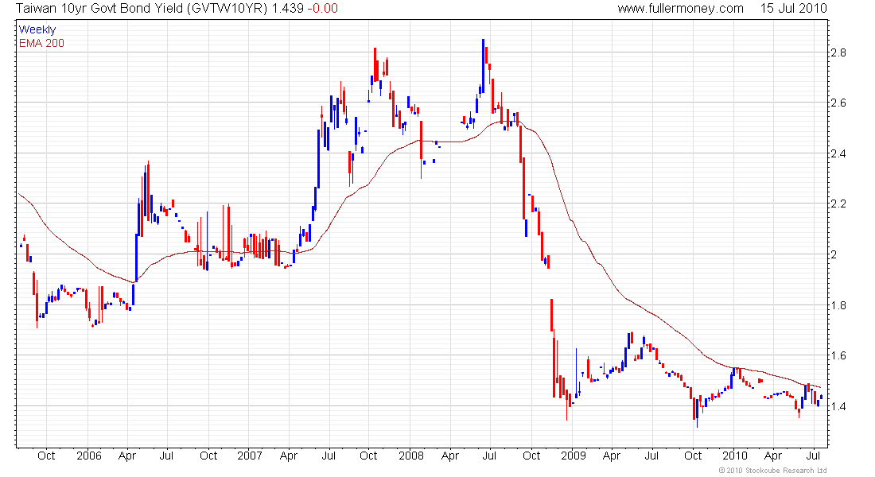Viewport: 875px width, 477px height.
Task: Click the 'Oct' label just before 2010
Action: [693, 456]
